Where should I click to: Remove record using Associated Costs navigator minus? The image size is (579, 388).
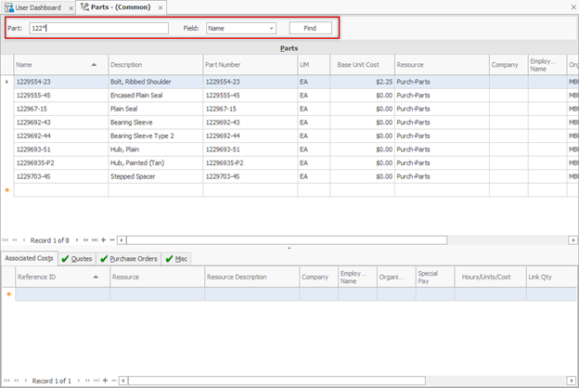click(x=113, y=381)
